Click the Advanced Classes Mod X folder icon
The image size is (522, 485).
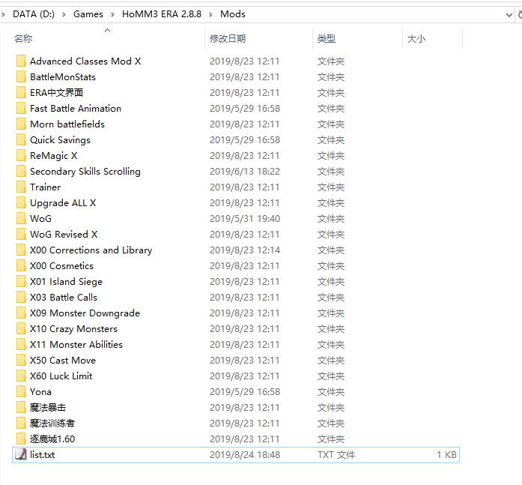(21, 61)
